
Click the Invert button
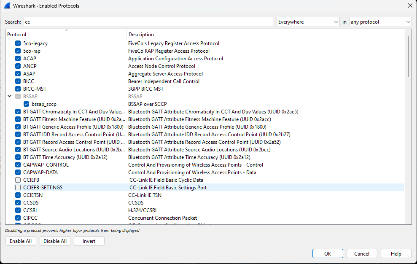click(89, 241)
